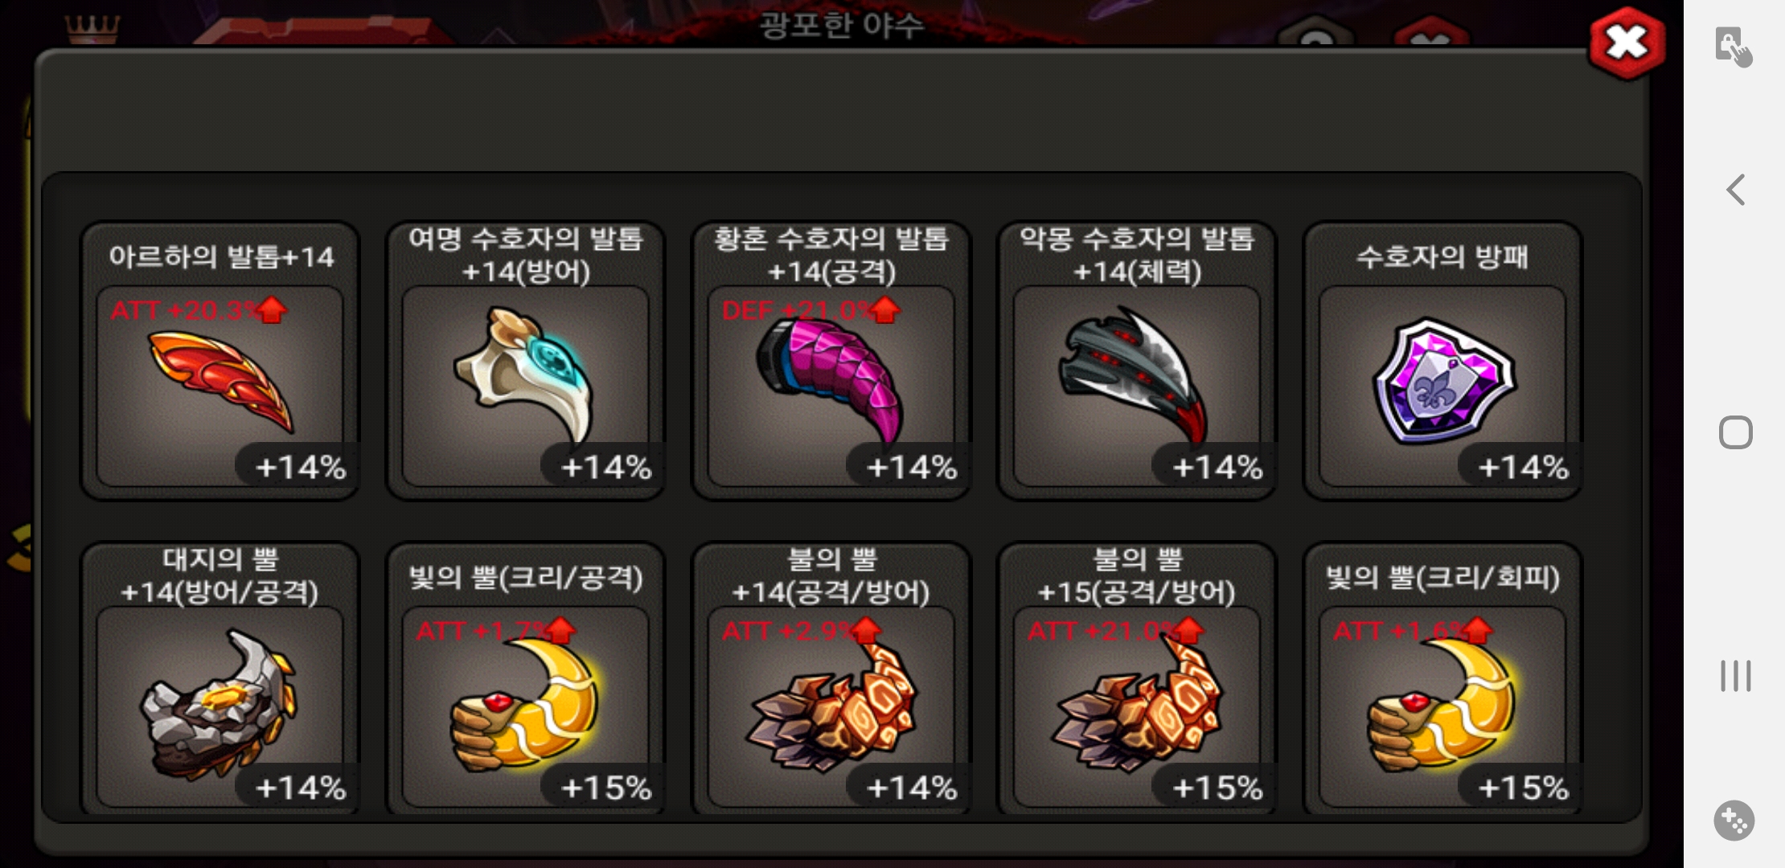Open the game controller tools icon
1785x868 pixels.
(1734, 821)
